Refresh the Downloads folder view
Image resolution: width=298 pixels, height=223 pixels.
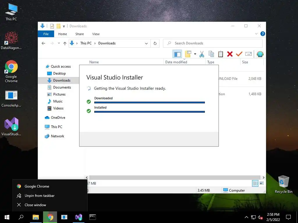pyautogui.click(x=155, y=44)
